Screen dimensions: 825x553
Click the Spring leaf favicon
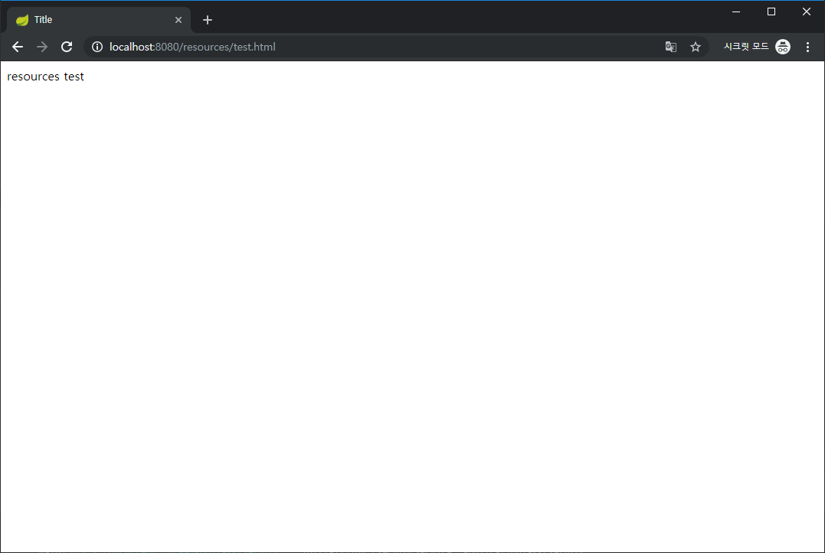coord(22,20)
